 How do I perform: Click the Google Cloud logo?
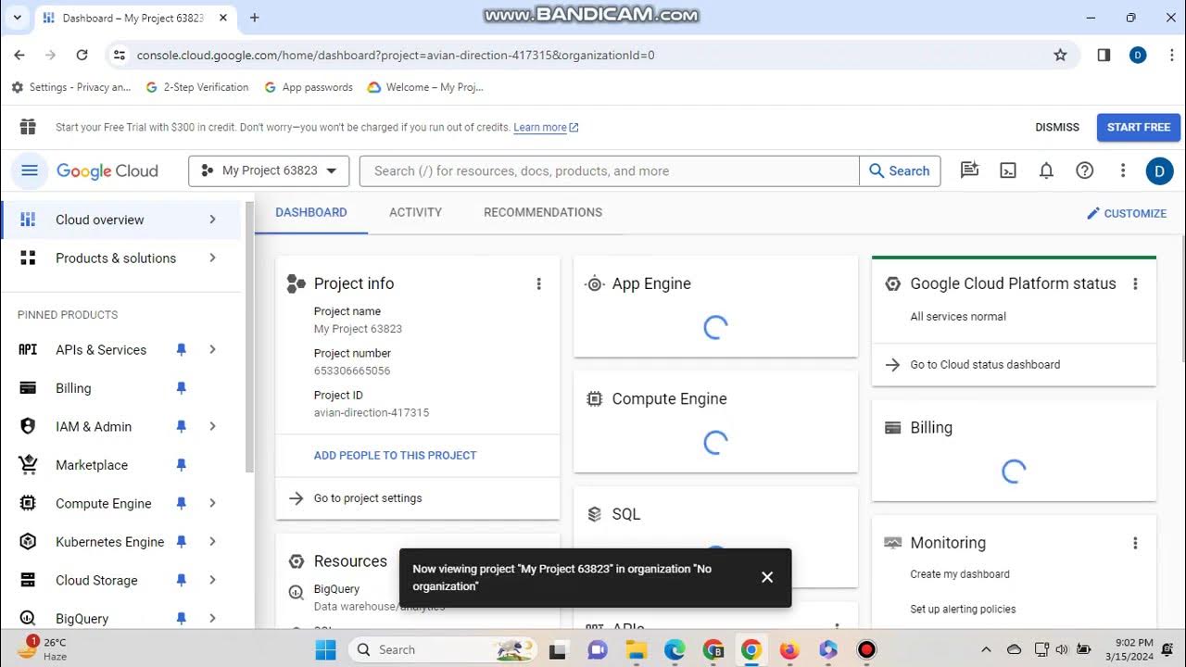click(x=107, y=171)
